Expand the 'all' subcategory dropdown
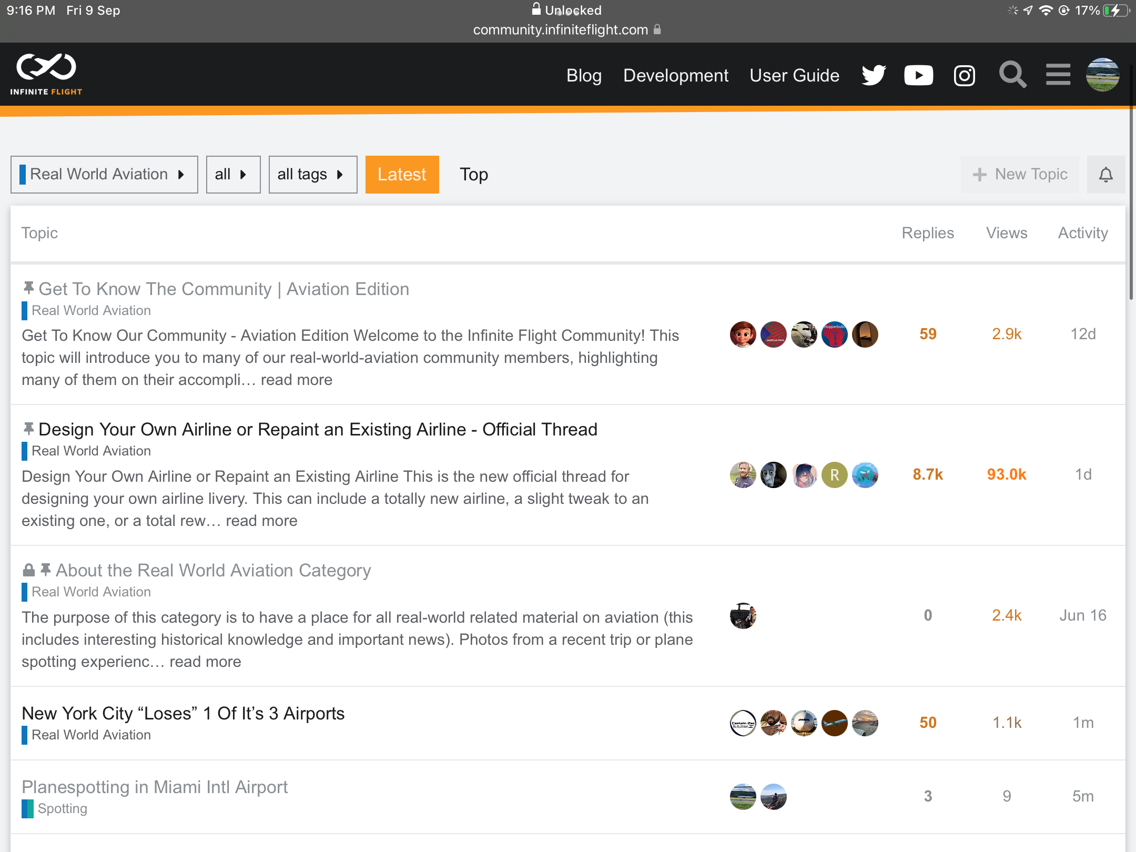The image size is (1136, 852). click(233, 175)
